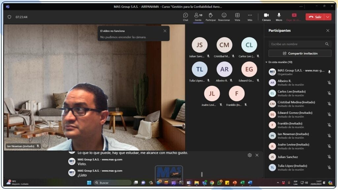Image resolution: width=338 pixels, height=190 pixels.
Task: Open the captions settings gear
Action: 250,155
